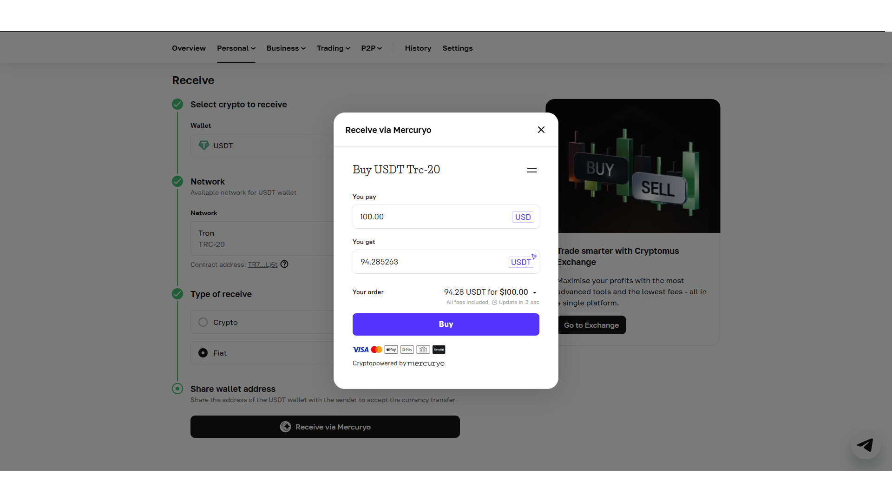Click the Go to Exchange button
Screen dimensions: 892x502
click(592, 325)
